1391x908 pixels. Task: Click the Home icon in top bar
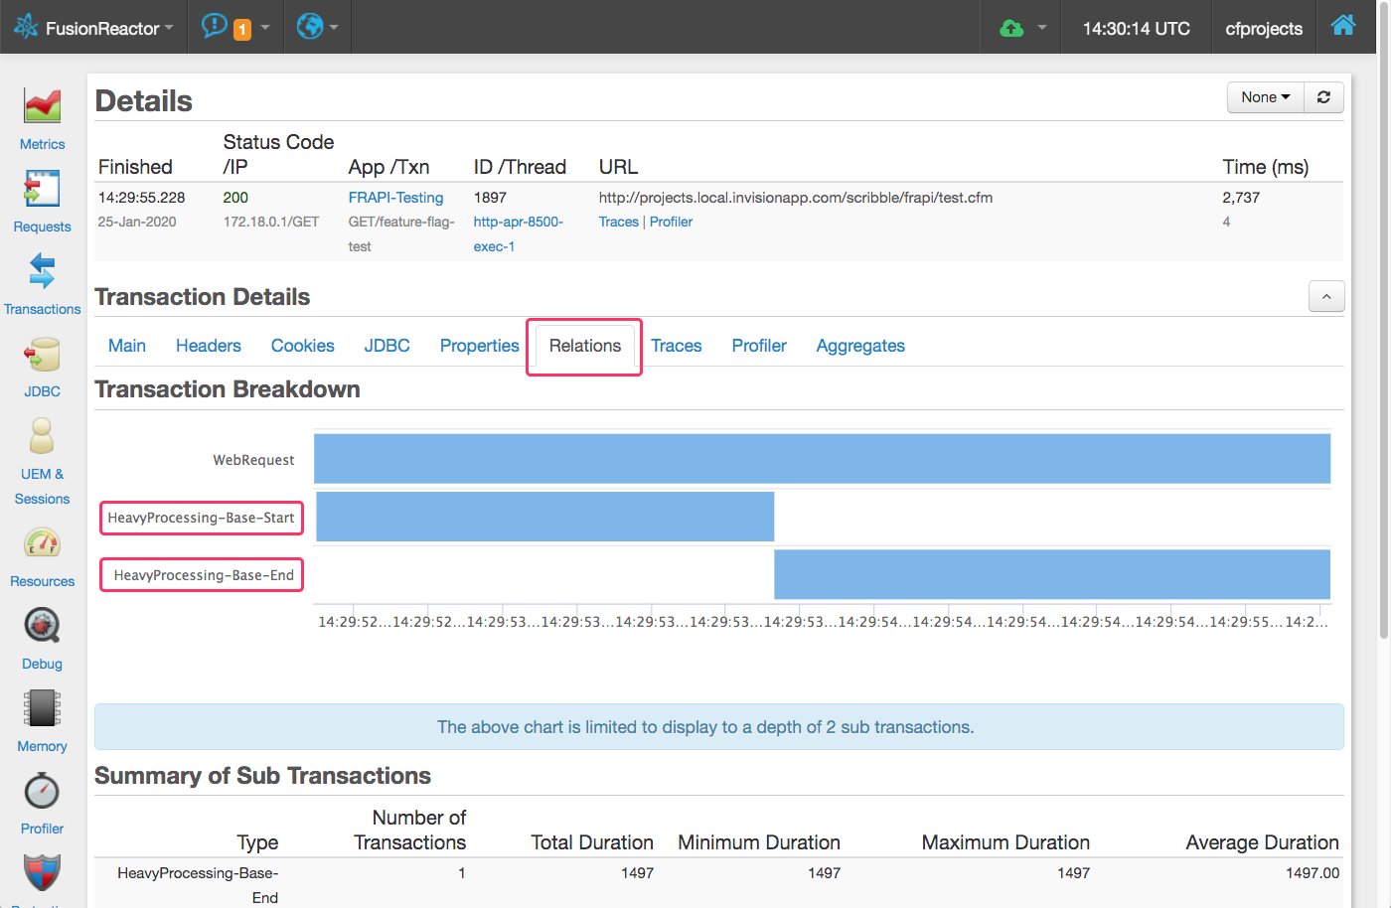(1343, 27)
